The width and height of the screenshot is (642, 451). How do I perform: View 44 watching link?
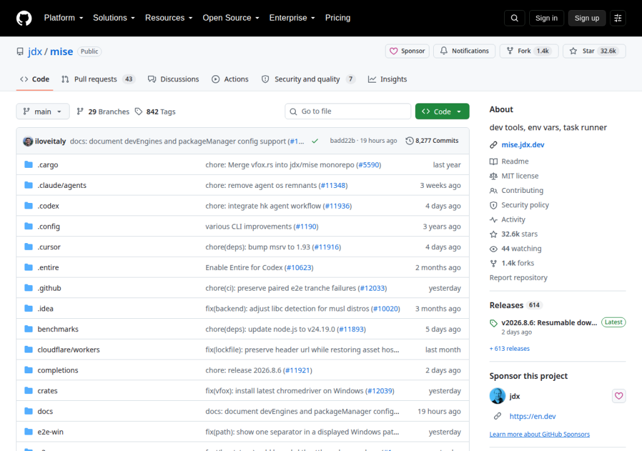(515, 249)
